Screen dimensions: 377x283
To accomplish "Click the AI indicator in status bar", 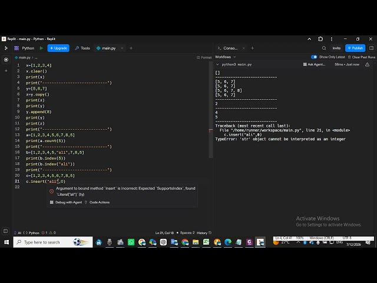I will tap(18, 233).
